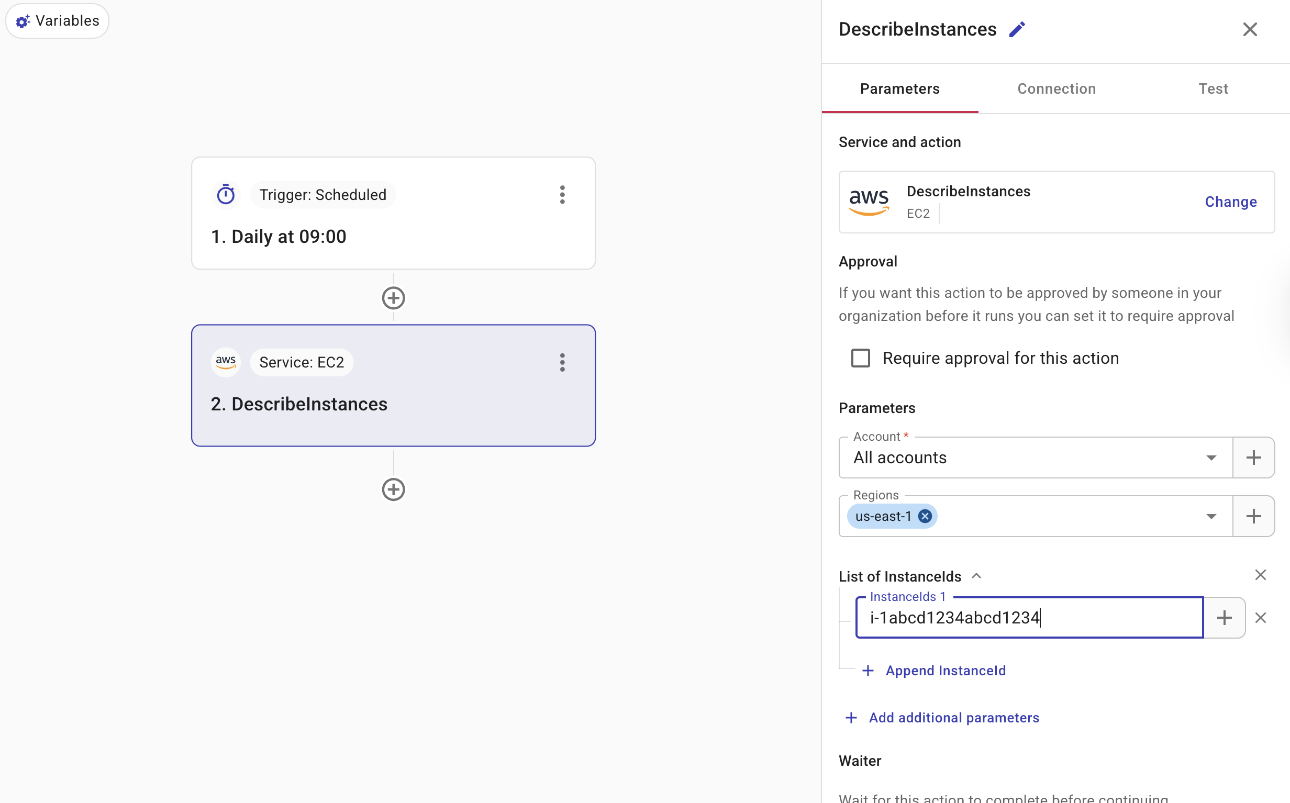Switch to the Test tab
1290x803 pixels.
coord(1213,88)
